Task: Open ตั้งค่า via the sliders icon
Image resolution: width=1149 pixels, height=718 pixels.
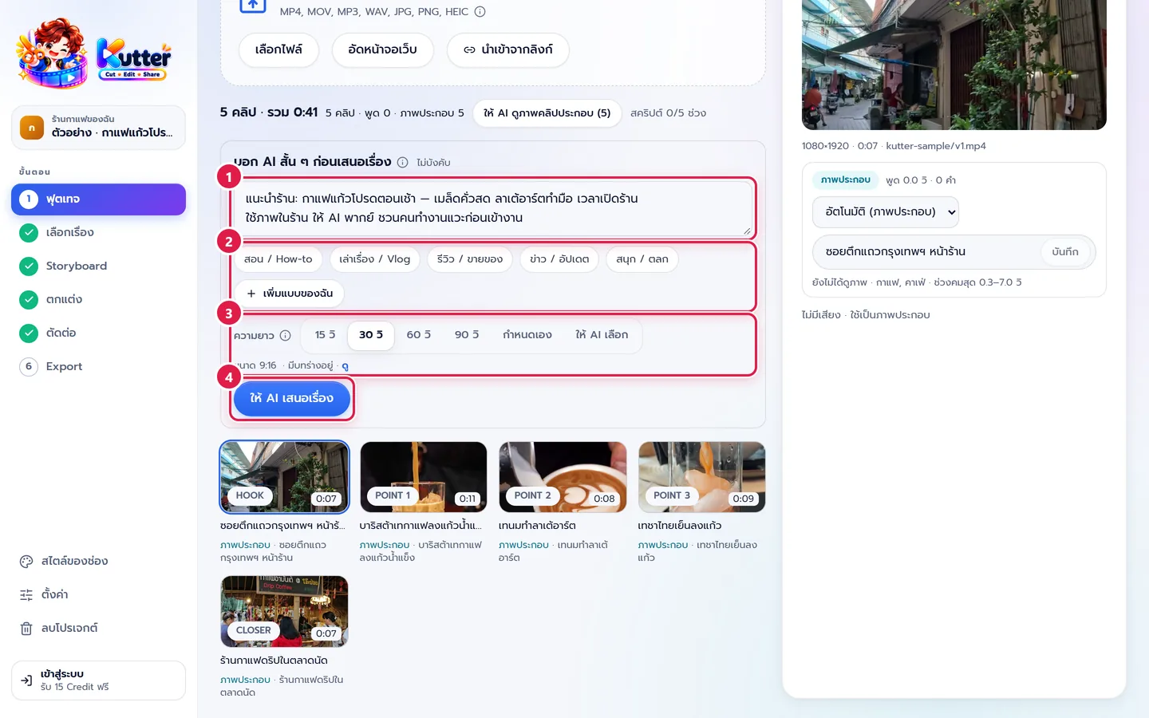Action: coord(26,595)
